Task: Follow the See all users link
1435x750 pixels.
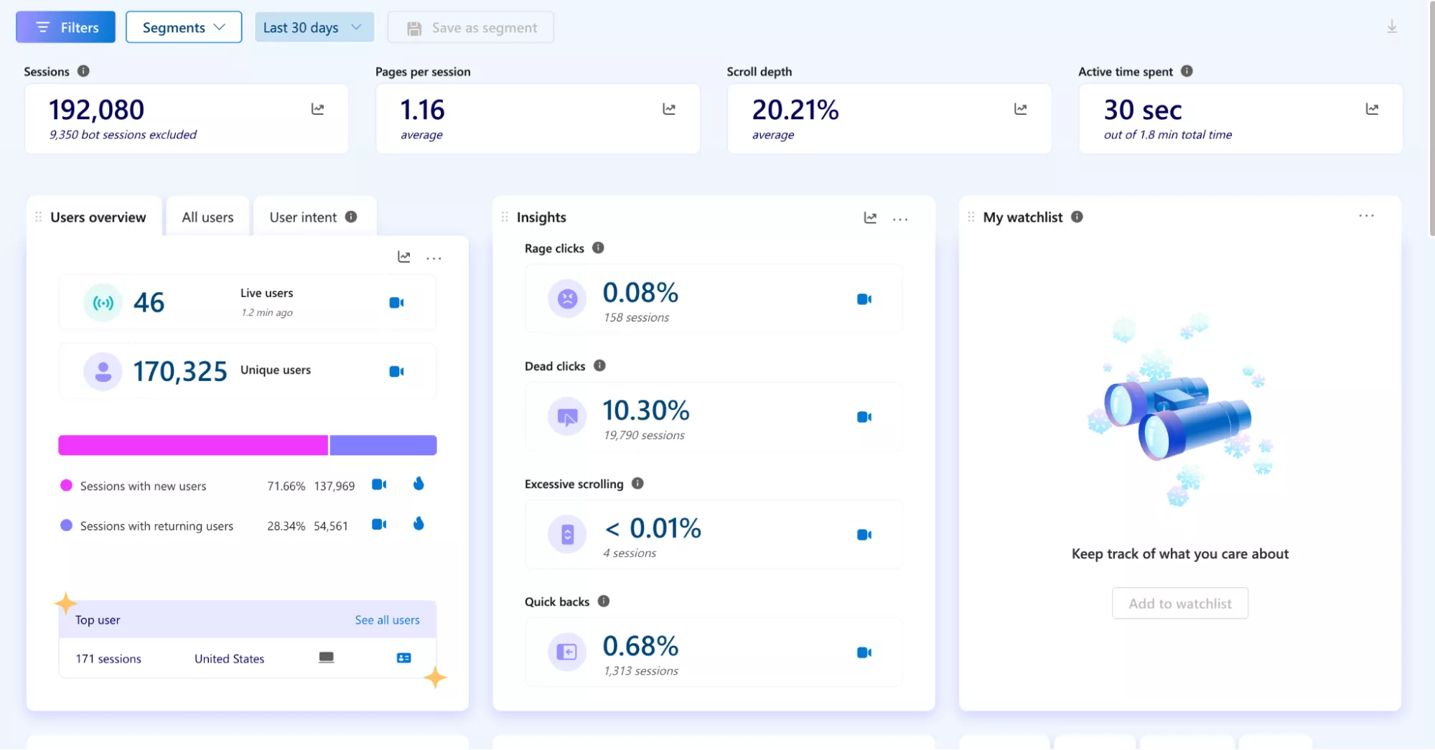Action: 387,620
